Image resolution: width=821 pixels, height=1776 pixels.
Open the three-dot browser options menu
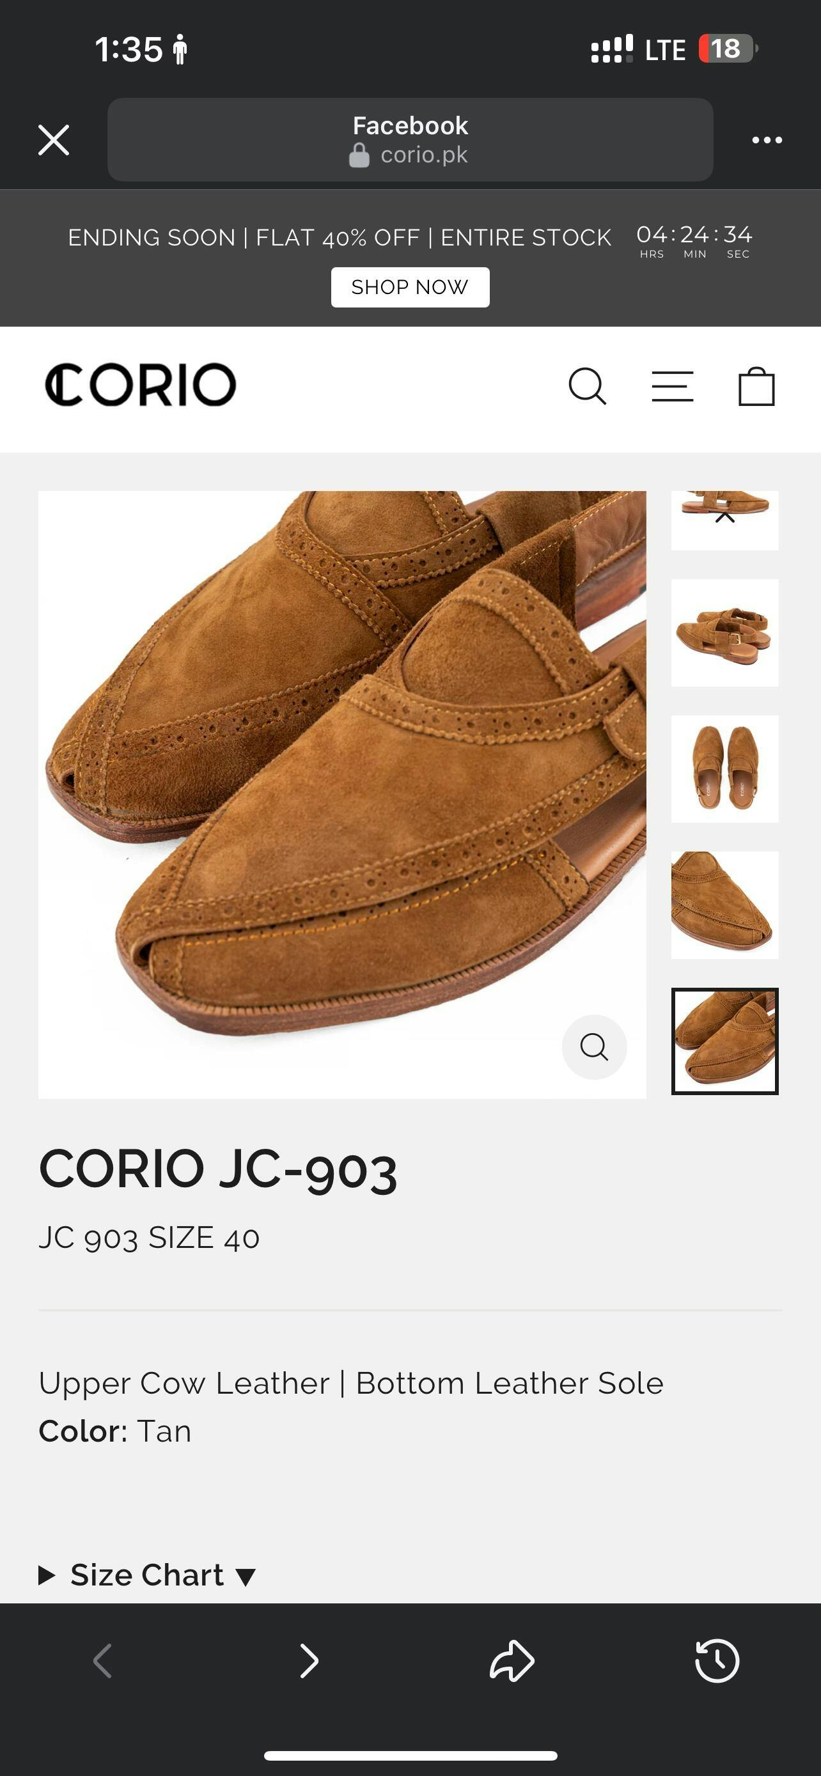click(767, 140)
